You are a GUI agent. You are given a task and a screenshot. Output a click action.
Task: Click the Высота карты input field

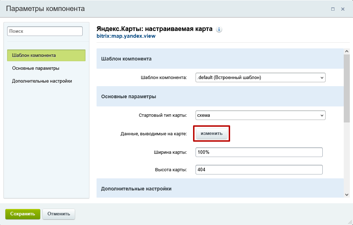(x=259, y=169)
